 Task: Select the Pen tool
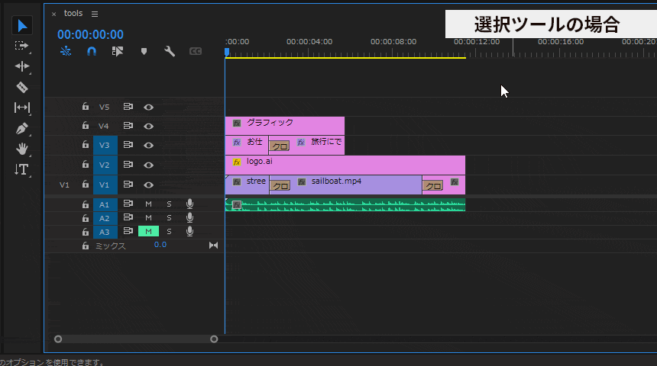[x=22, y=128]
